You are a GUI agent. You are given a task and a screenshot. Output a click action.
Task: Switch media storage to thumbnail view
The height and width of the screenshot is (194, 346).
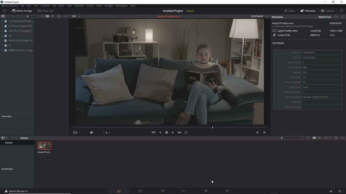[x=47, y=16]
